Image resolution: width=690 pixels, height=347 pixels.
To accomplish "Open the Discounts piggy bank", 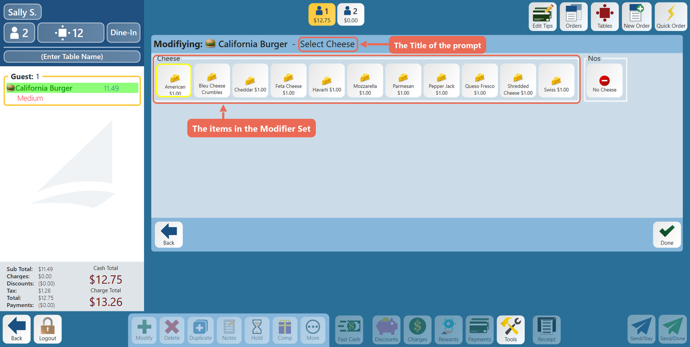I will point(386,330).
